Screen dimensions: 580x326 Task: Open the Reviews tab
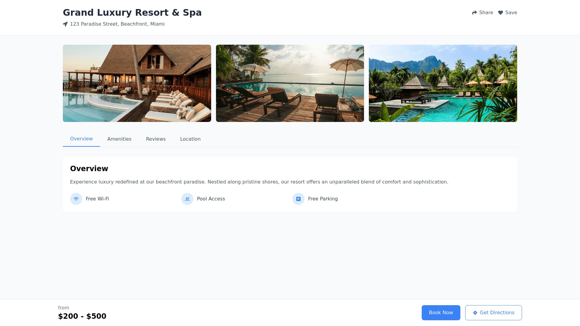click(x=156, y=139)
